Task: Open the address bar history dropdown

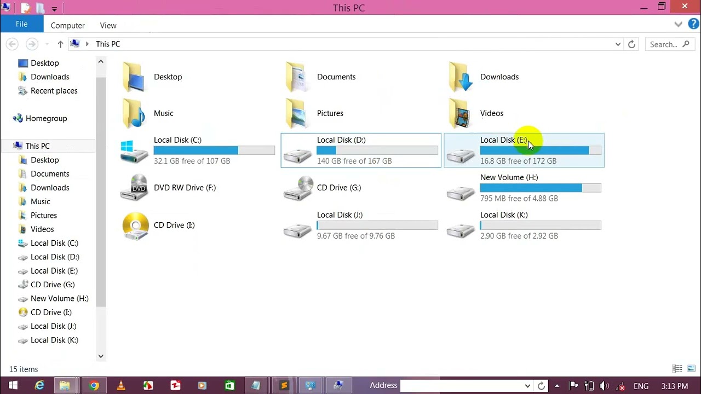Action: pos(618,44)
